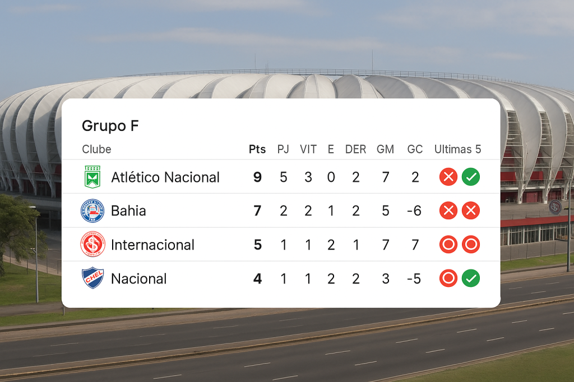Sort by the GM column header
The height and width of the screenshot is (382, 574).
[x=386, y=149]
